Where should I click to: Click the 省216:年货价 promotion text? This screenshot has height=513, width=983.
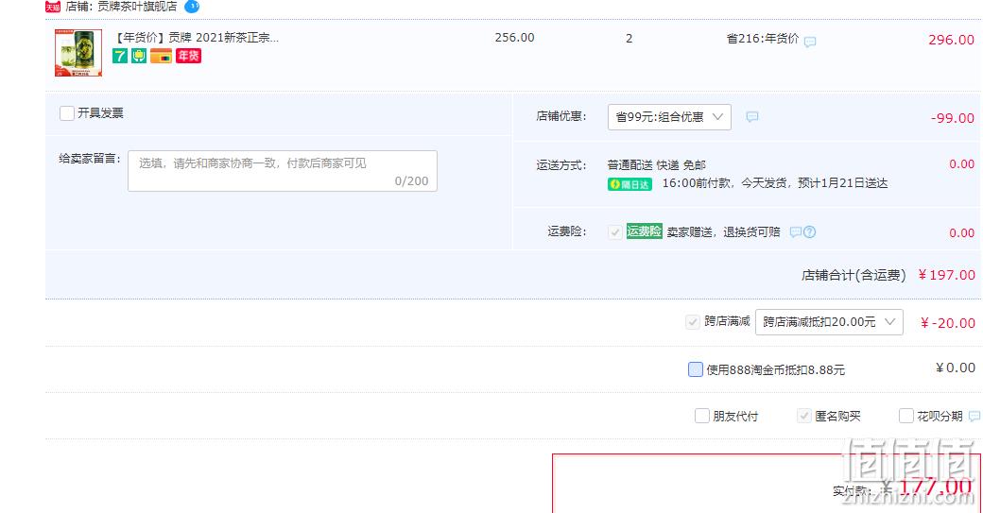pyautogui.click(x=763, y=39)
